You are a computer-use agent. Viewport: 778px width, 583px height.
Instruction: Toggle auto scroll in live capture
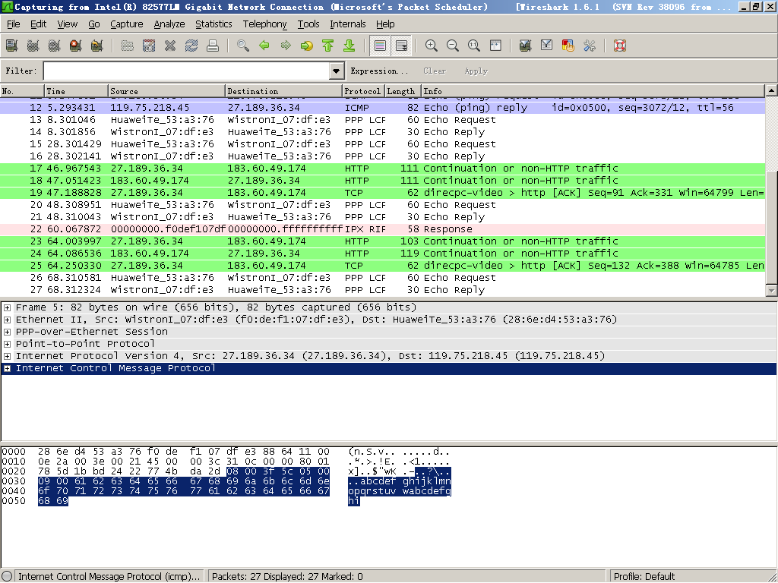click(x=401, y=46)
